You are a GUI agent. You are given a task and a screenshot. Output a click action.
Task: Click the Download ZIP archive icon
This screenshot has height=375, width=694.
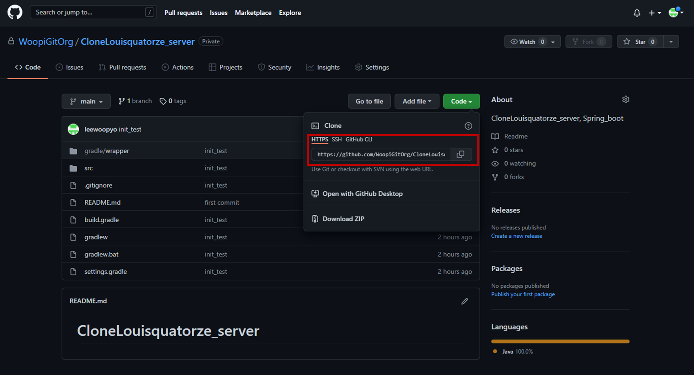point(315,219)
